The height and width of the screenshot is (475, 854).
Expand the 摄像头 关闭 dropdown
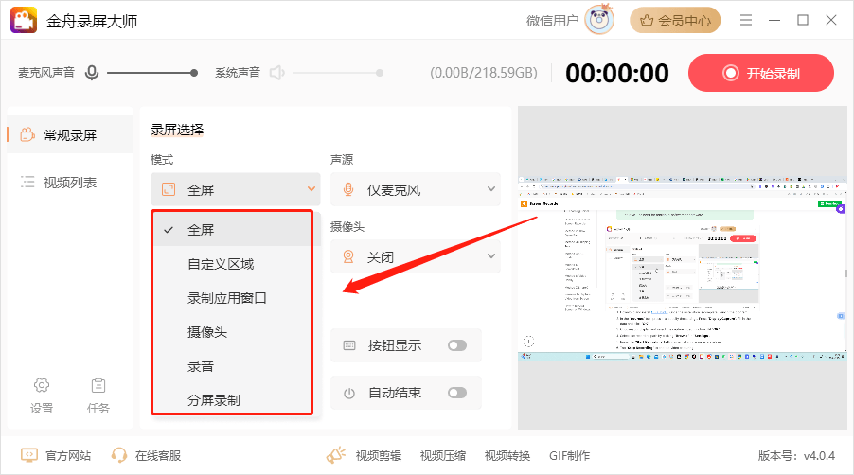415,256
